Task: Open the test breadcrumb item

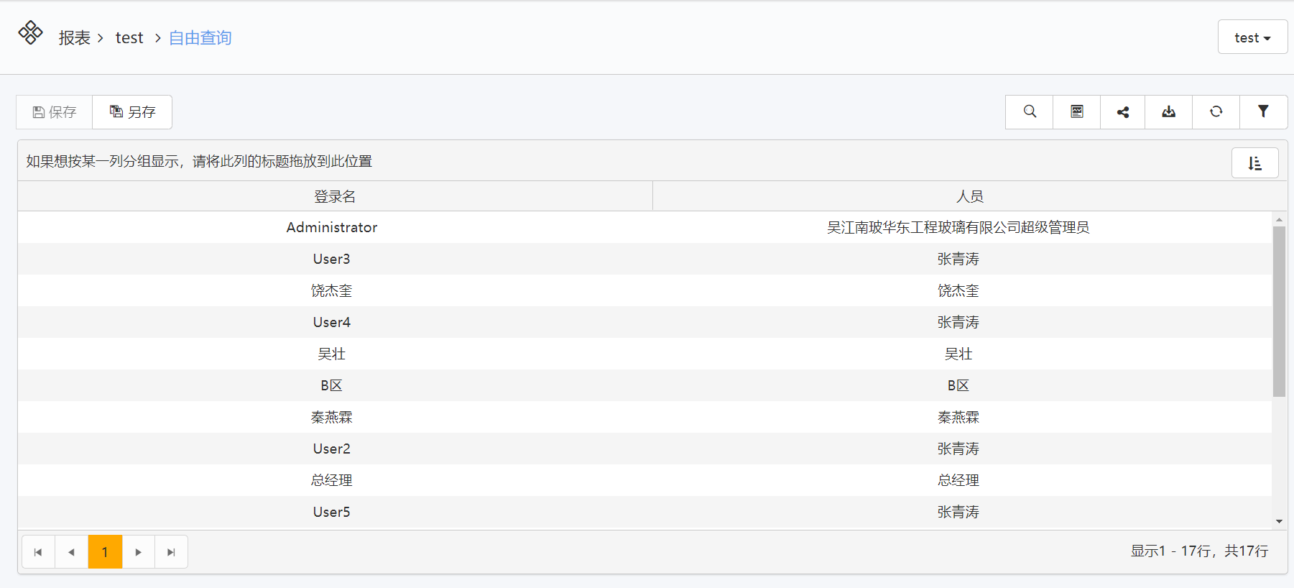Action: coord(129,38)
